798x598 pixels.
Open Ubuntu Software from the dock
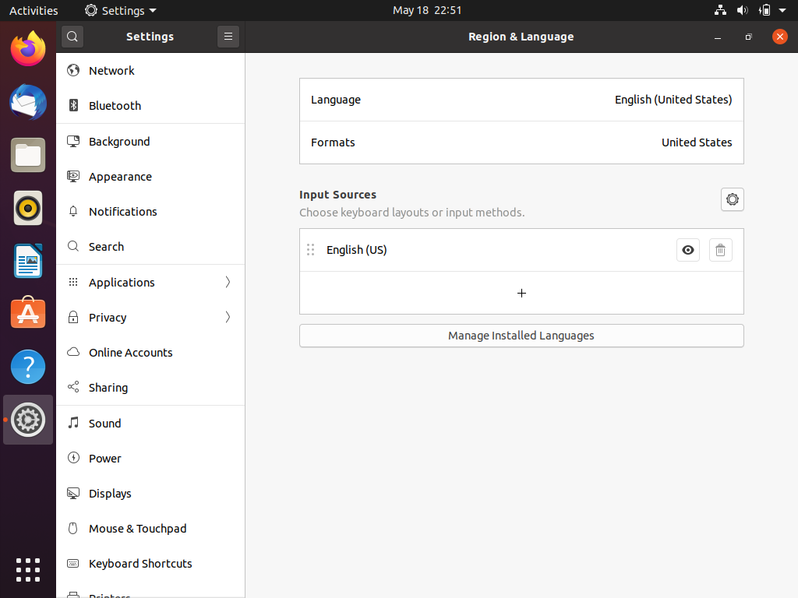[28, 313]
